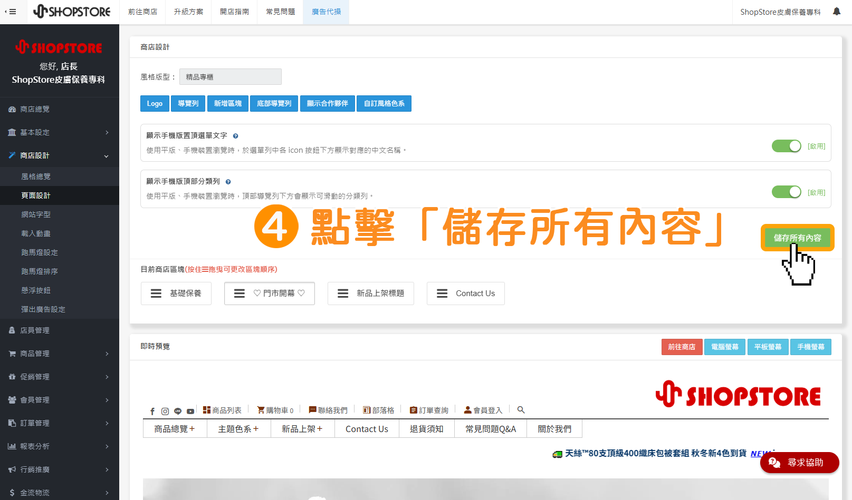This screenshot has width=852, height=500.
Task: Click the SHOPSTORE logo in top bar
Action: point(72,12)
